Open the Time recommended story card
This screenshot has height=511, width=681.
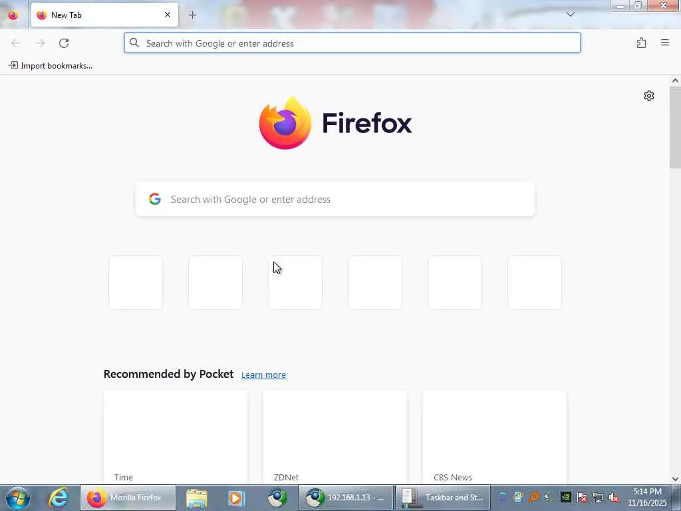[176, 437]
